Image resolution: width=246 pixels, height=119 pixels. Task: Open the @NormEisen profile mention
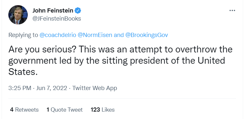click(x=95, y=35)
